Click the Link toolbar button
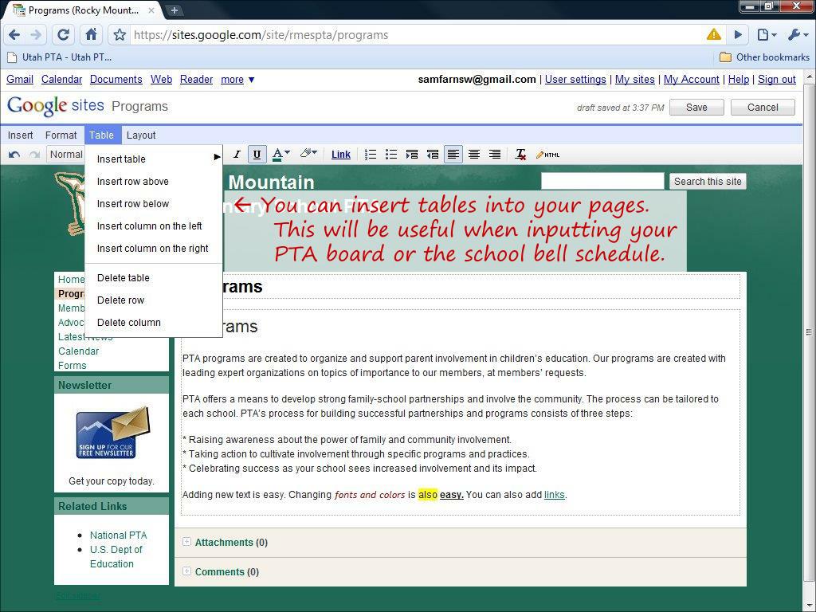The width and height of the screenshot is (816, 612). (x=341, y=154)
